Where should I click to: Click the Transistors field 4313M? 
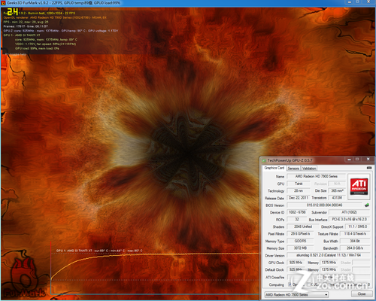click(x=337, y=198)
